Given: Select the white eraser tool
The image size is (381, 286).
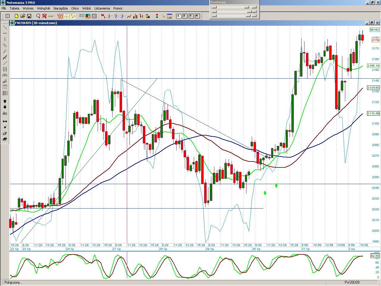Looking at the screenshot, I should click(x=5, y=133).
